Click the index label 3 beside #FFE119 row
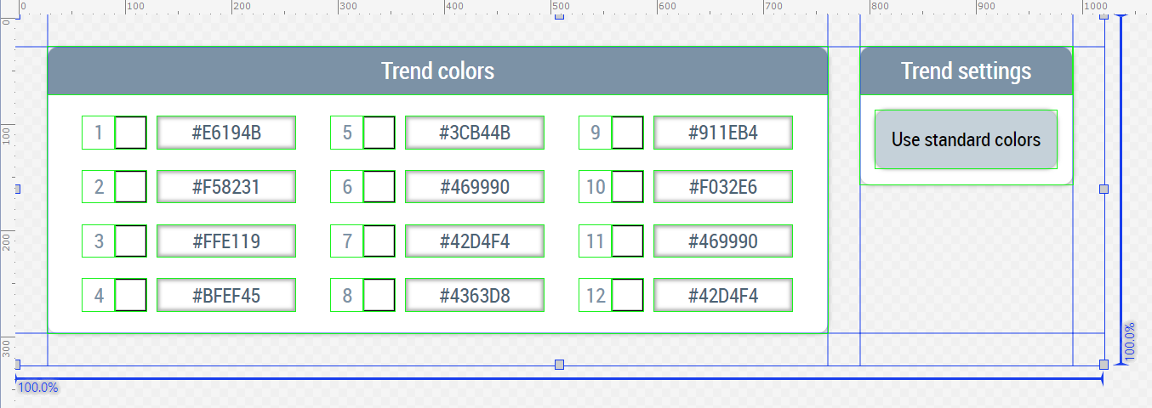Screen dimensions: 1152x408 coord(99,241)
